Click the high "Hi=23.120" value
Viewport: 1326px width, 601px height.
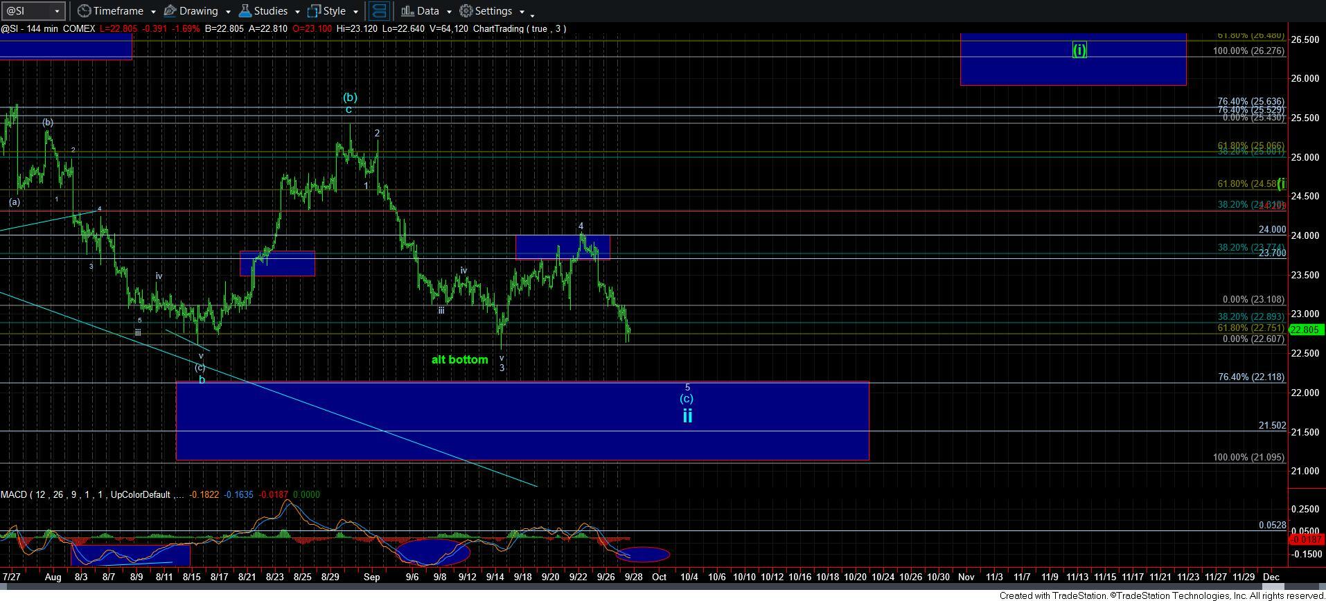click(357, 28)
